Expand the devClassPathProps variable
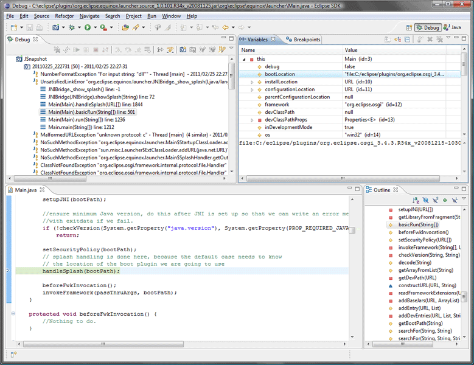 (x=252, y=120)
